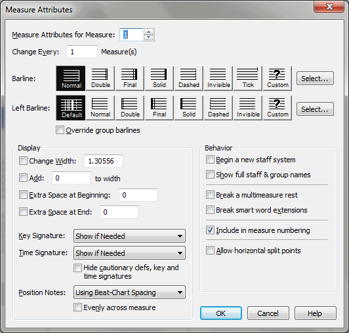Image resolution: width=349 pixels, height=333 pixels.
Task: Select the Double barline icon
Action: tap(100, 79)
